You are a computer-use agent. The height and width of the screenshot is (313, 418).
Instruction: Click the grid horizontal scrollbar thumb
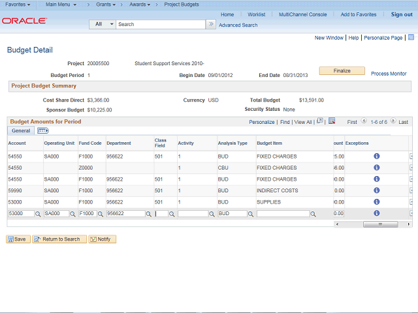click(x=380, y=224)
